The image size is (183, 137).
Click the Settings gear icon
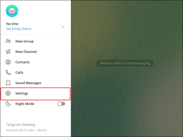click(x=8, y=93)
